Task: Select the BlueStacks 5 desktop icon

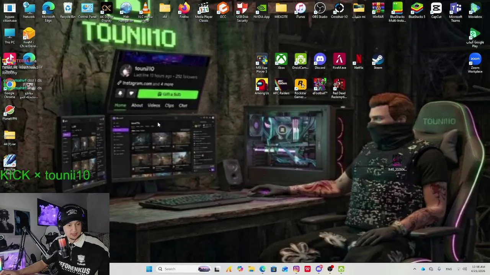Action: pyautogui.click(x=417, y=10)
